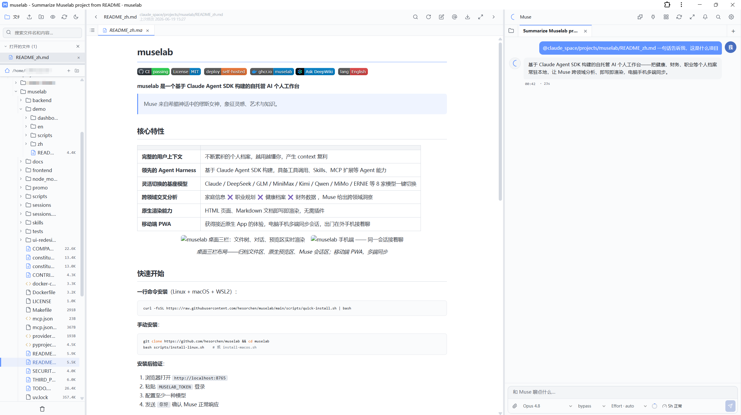Open the ghcr.io muselab badge

click(x=272, y=71)
